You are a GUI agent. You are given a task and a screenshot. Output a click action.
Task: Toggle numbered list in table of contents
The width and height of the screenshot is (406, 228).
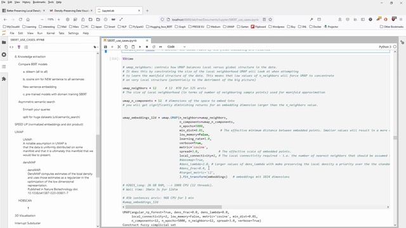click(x=26, y=47)
